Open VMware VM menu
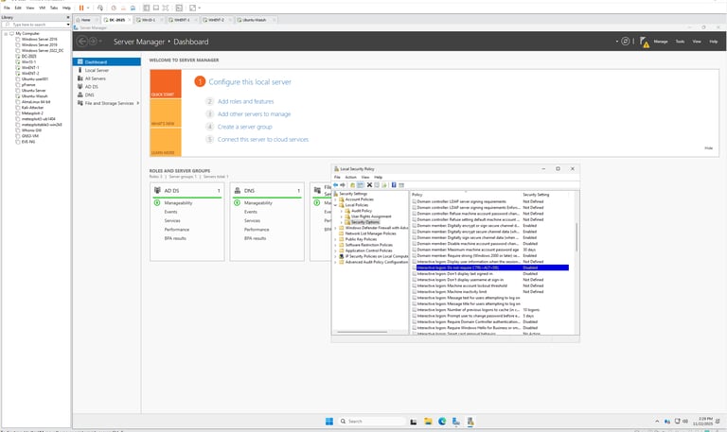 43,8
